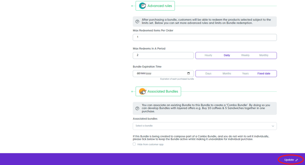Choose Years expiration unit
This screenshot has height=165, width=305.
pos(245,74)
